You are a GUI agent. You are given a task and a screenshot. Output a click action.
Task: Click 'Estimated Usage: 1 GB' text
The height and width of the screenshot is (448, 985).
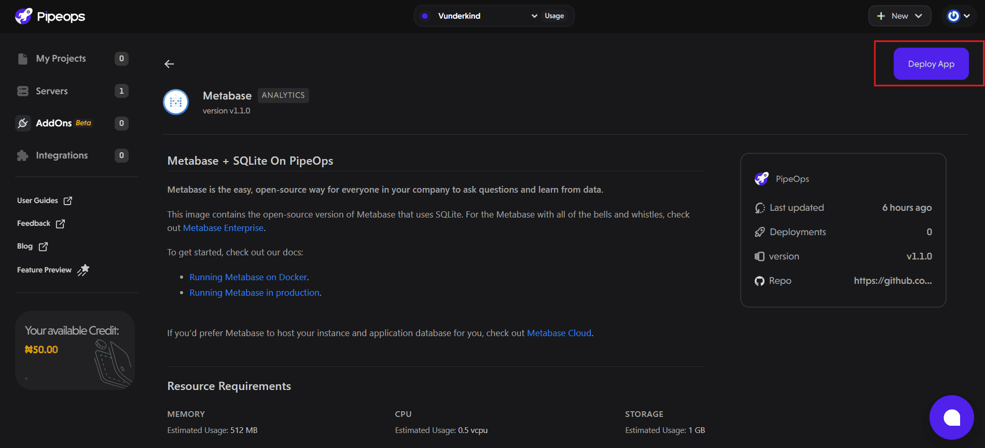pyautogui.click(x=665, y=430)
